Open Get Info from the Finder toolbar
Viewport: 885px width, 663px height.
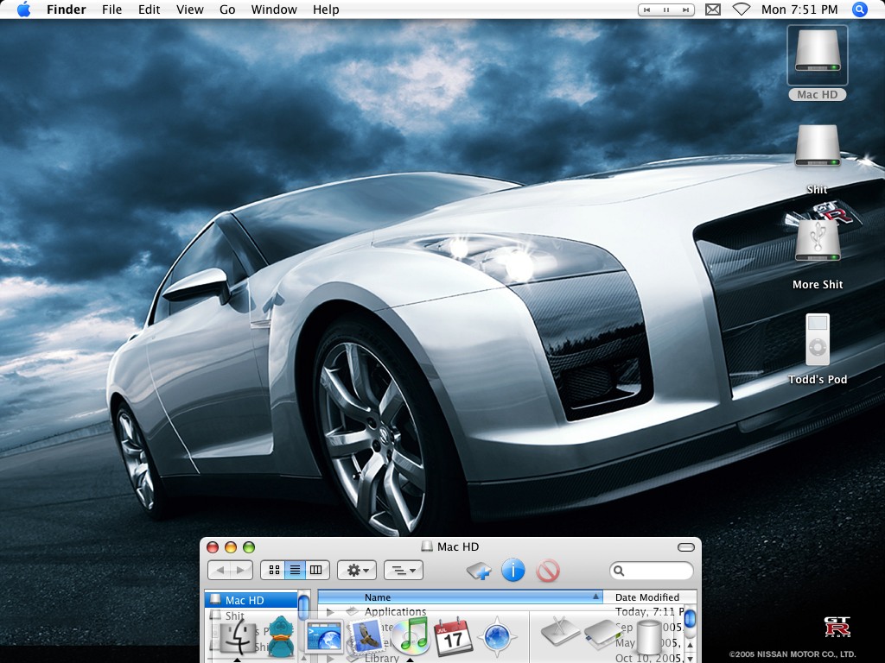(513, 570)
